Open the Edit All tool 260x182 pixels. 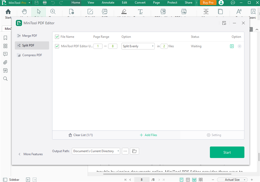pos(90,12)
